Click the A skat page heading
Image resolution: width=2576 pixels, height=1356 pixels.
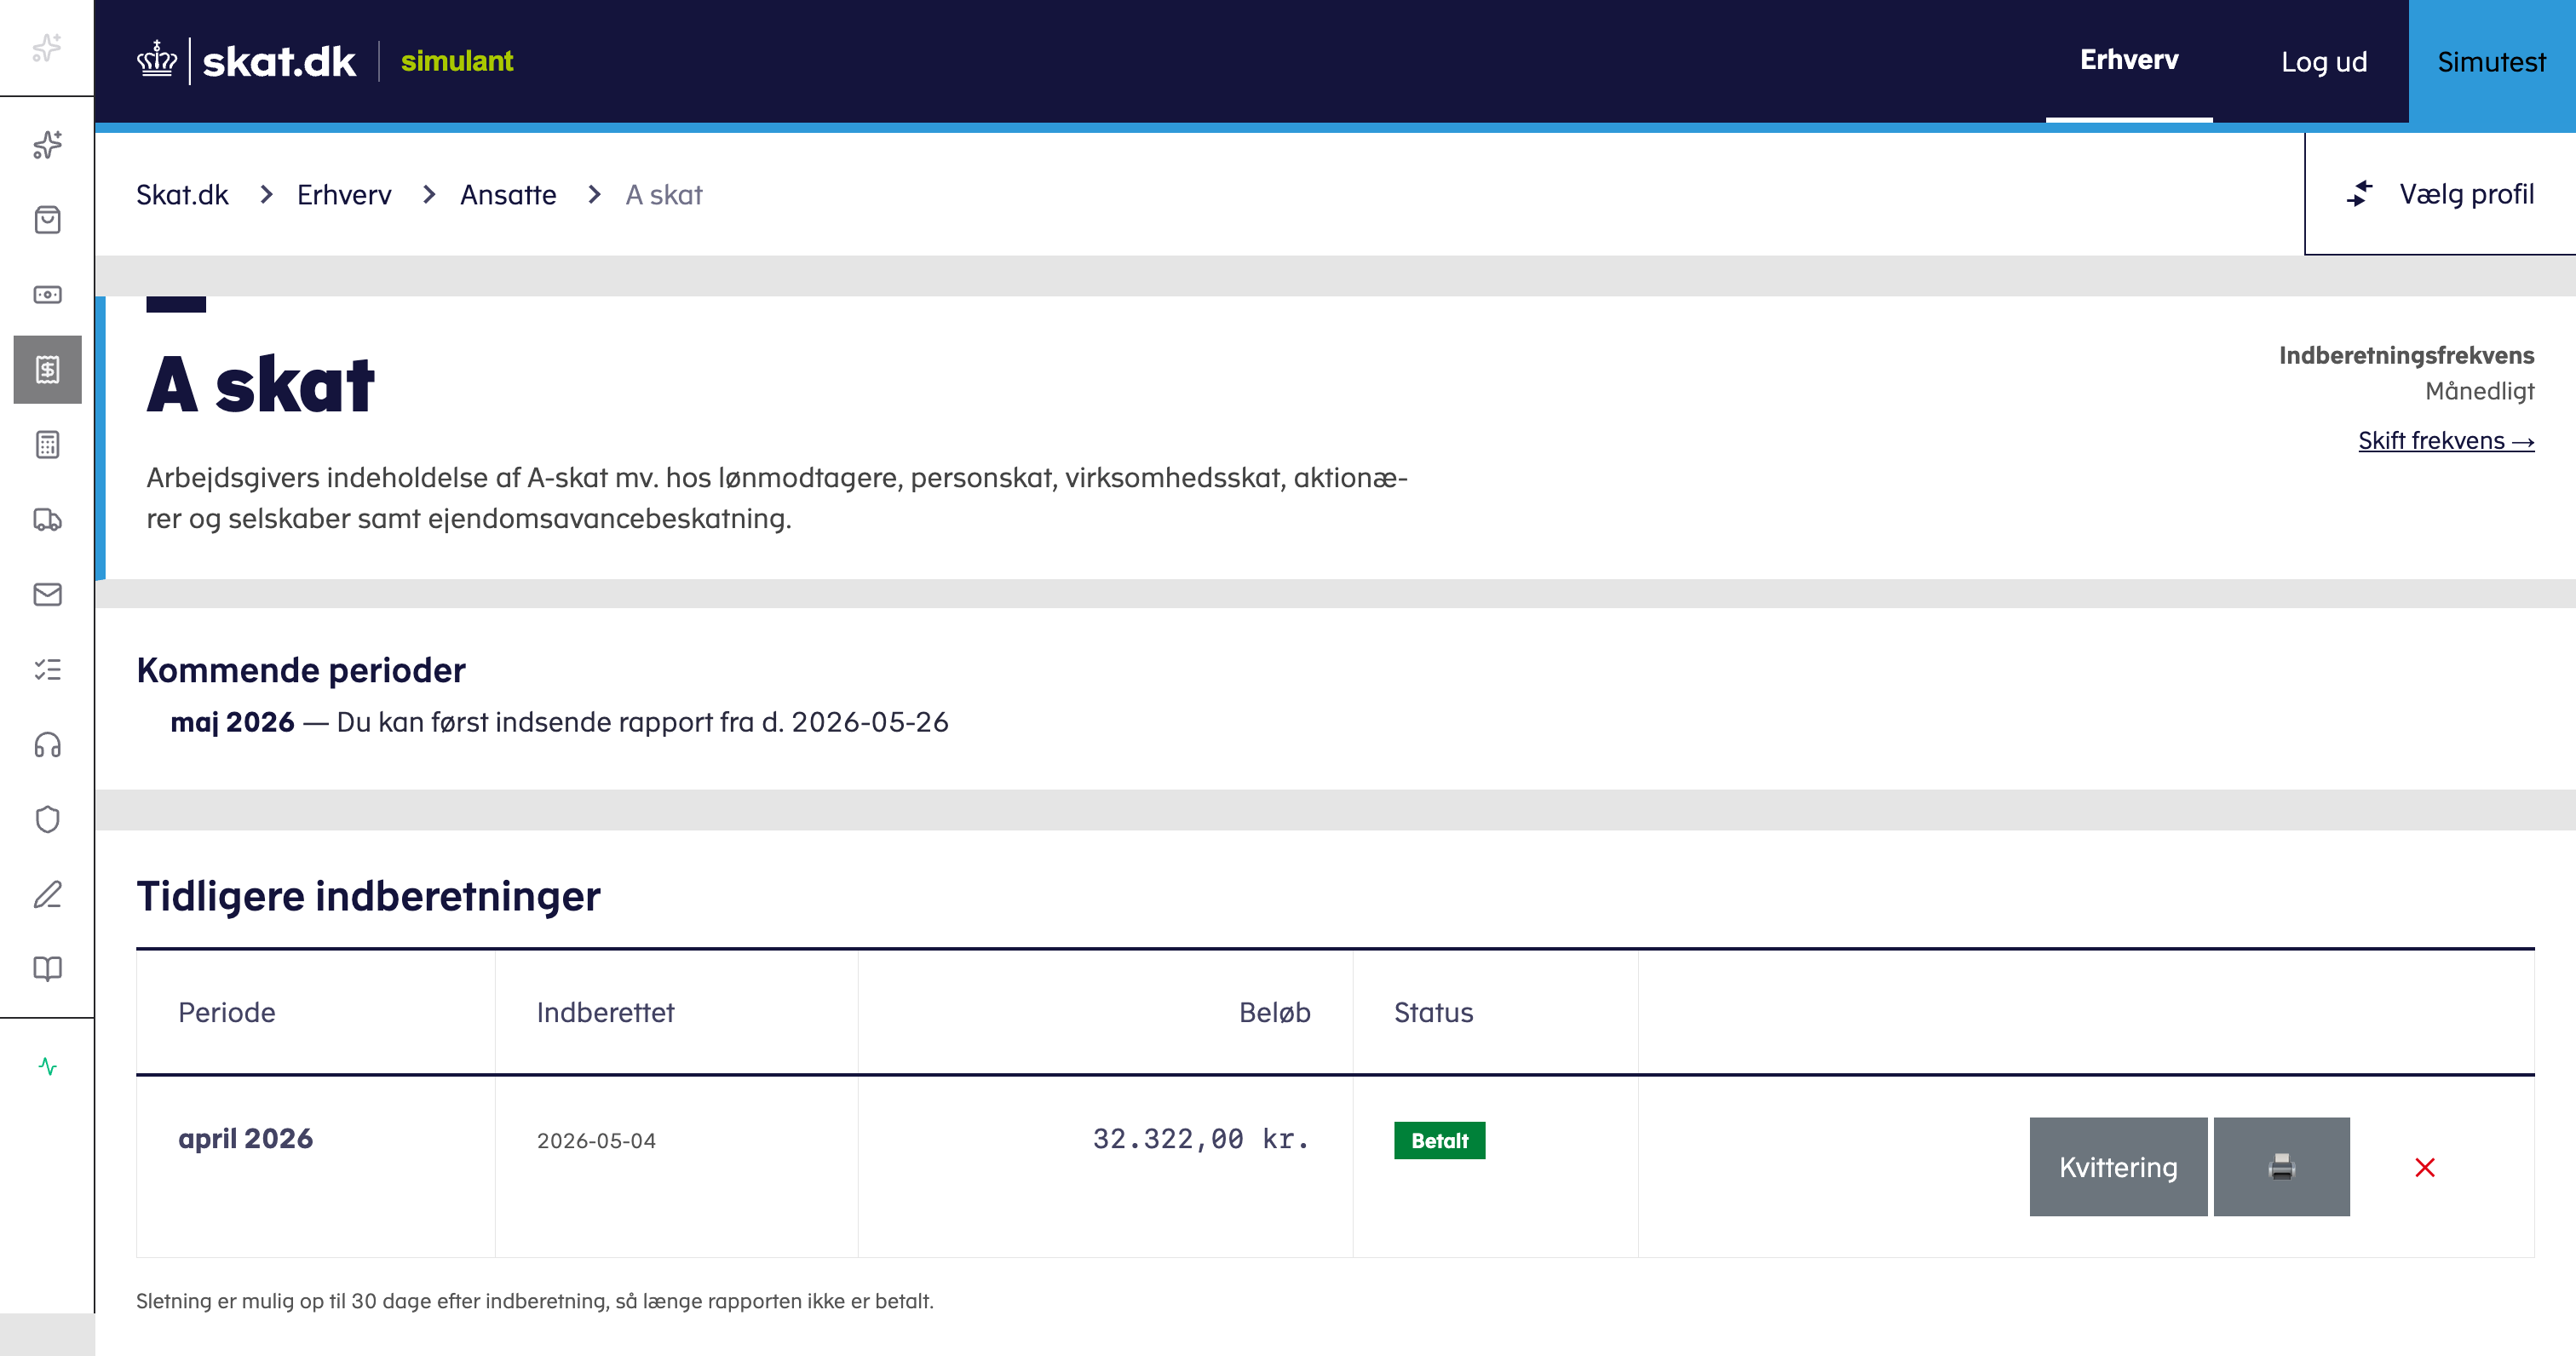tap(260, 385)
